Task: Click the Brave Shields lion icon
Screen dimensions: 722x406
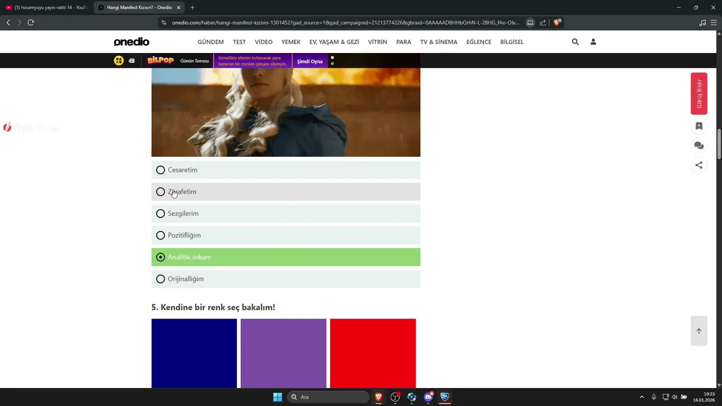Action: click(x=557, y=23)
